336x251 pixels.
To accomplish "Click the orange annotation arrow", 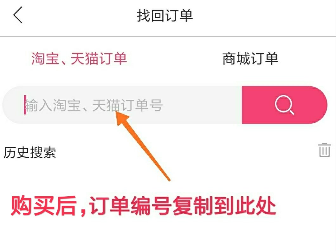I will click(x=143, y=146).
